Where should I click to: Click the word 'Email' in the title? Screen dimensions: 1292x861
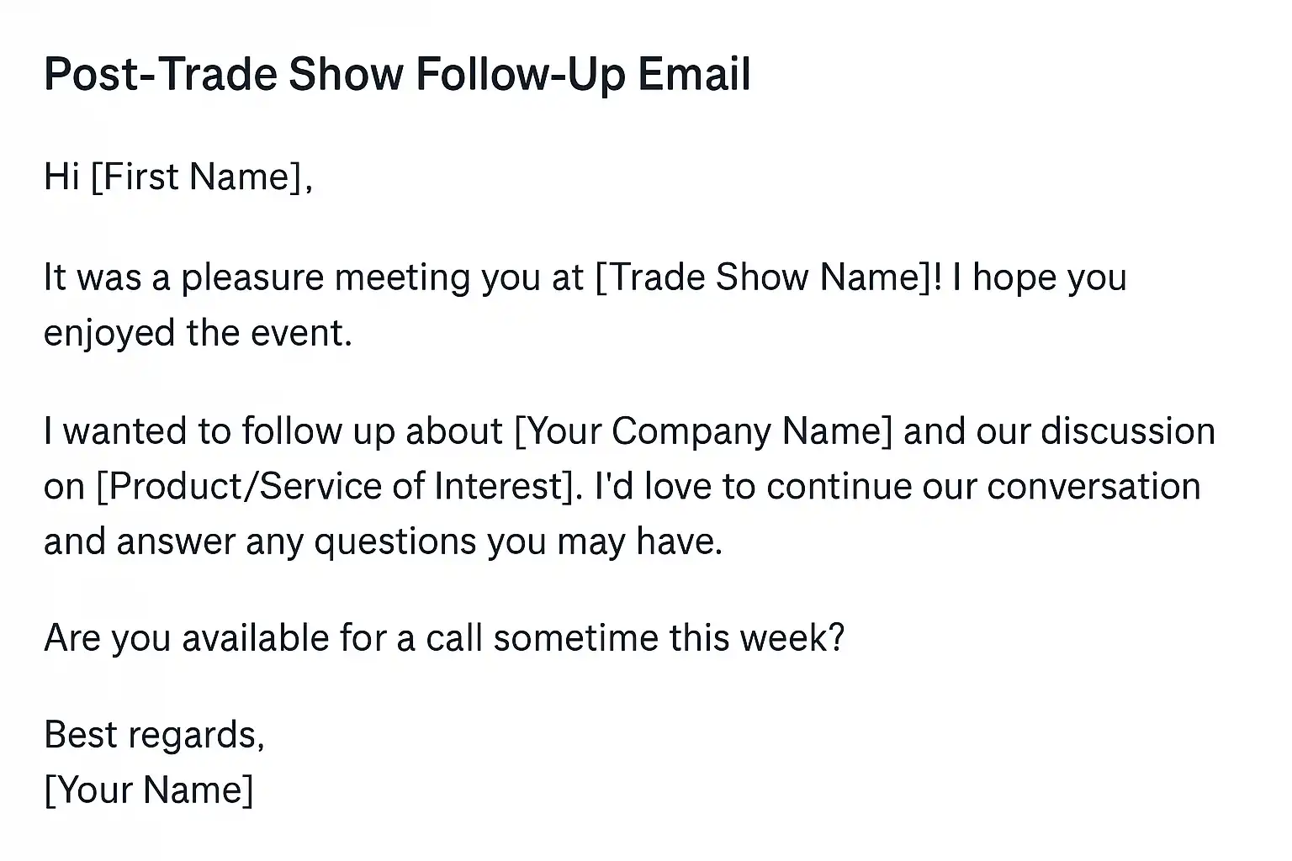tap(694, 74)
